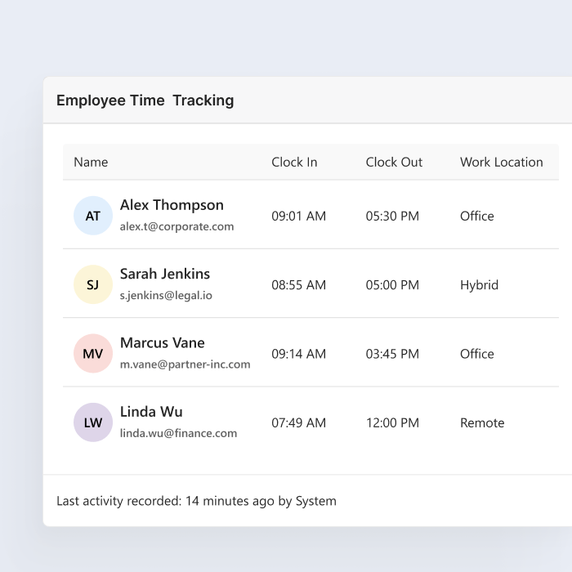Open the alex.t@corporate.com email link

[x=177, y=226]
